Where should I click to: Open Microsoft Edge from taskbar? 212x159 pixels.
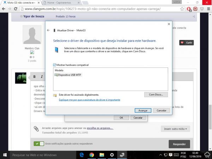coord(82,155)
